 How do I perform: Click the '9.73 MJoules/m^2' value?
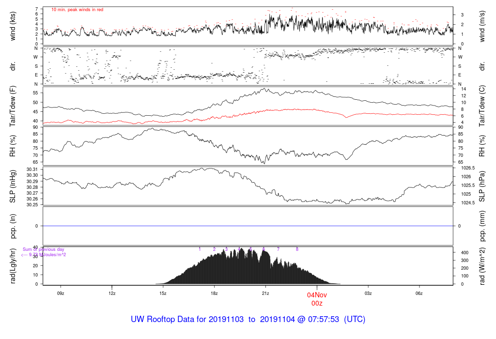(x=47, y=255)
